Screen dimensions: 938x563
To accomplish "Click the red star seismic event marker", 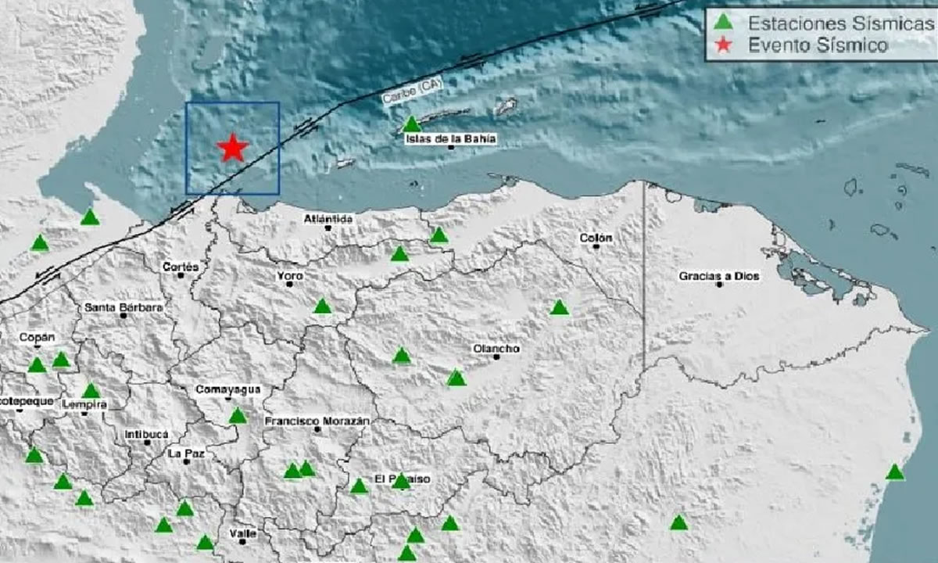I will [x=232, y=148].
